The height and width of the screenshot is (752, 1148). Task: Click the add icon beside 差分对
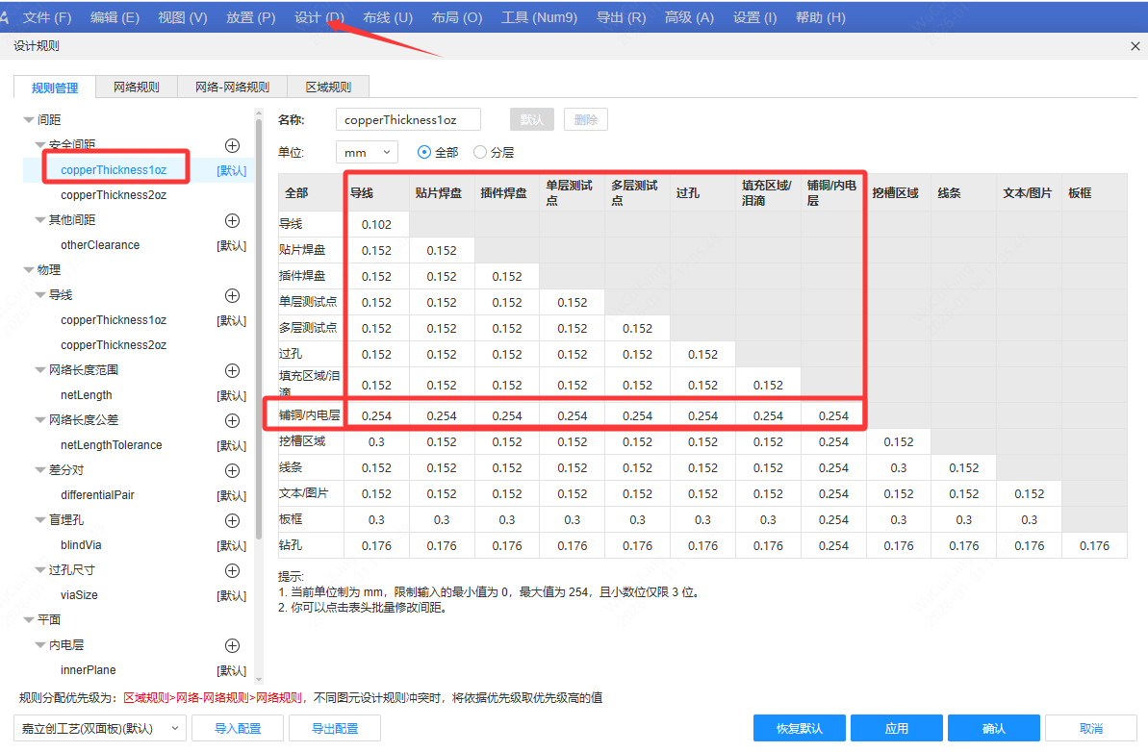(x=232, y=470)
